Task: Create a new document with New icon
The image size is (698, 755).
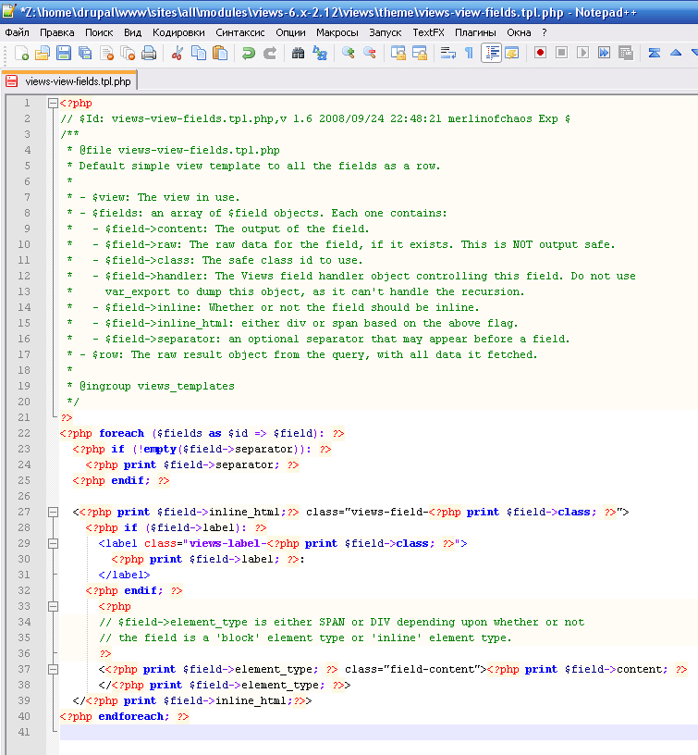Action: point(21,53)
